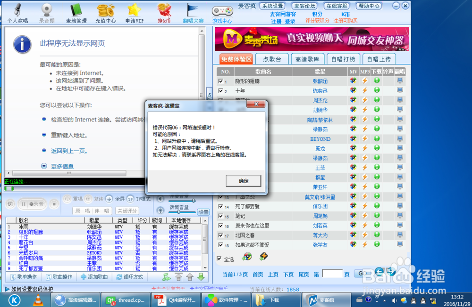Click the 重唱 replay icon
This screenshot has width=472, height=307.
tap(67, 199)
